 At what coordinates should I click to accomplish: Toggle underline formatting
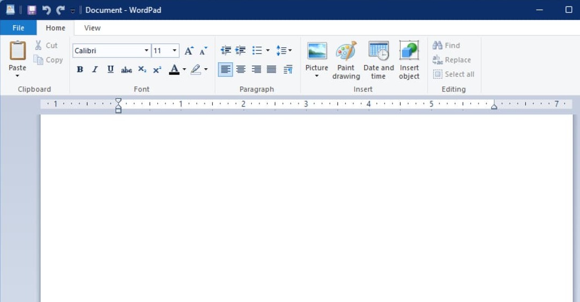[110, 69]
